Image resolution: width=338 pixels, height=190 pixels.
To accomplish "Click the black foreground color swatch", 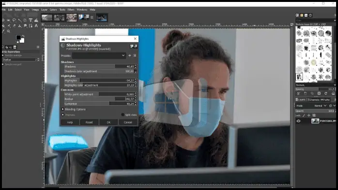I will (x=18, y=37).
